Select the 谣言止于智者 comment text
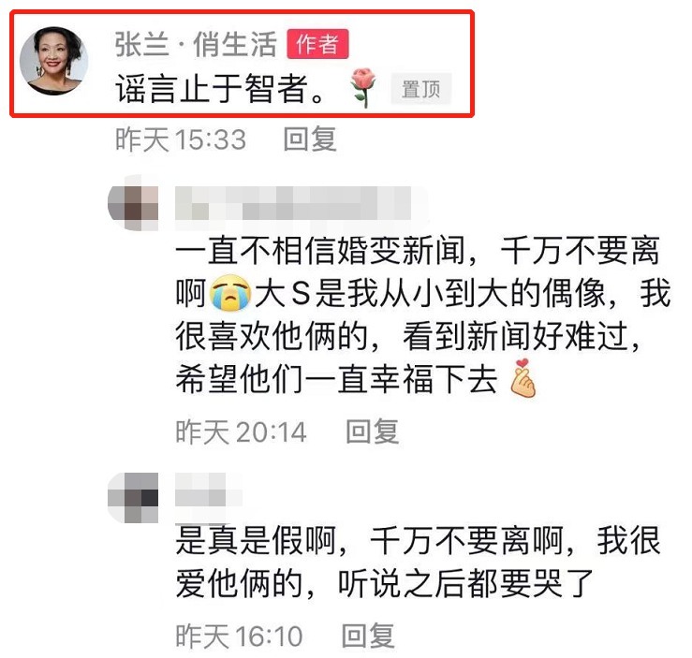The height and width of the screenshot is (658, 692). [x=220, y=88]
